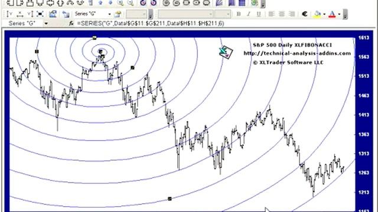Click the green refresh icon in toolbar

[255, 3]
